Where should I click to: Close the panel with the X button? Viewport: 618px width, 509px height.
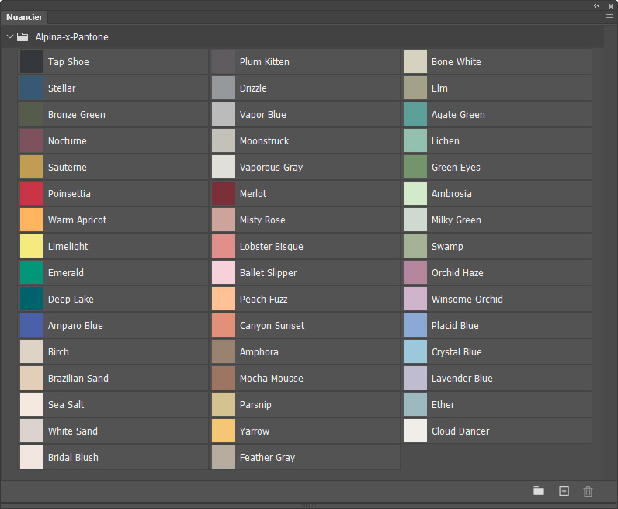[x=611, y=6]
